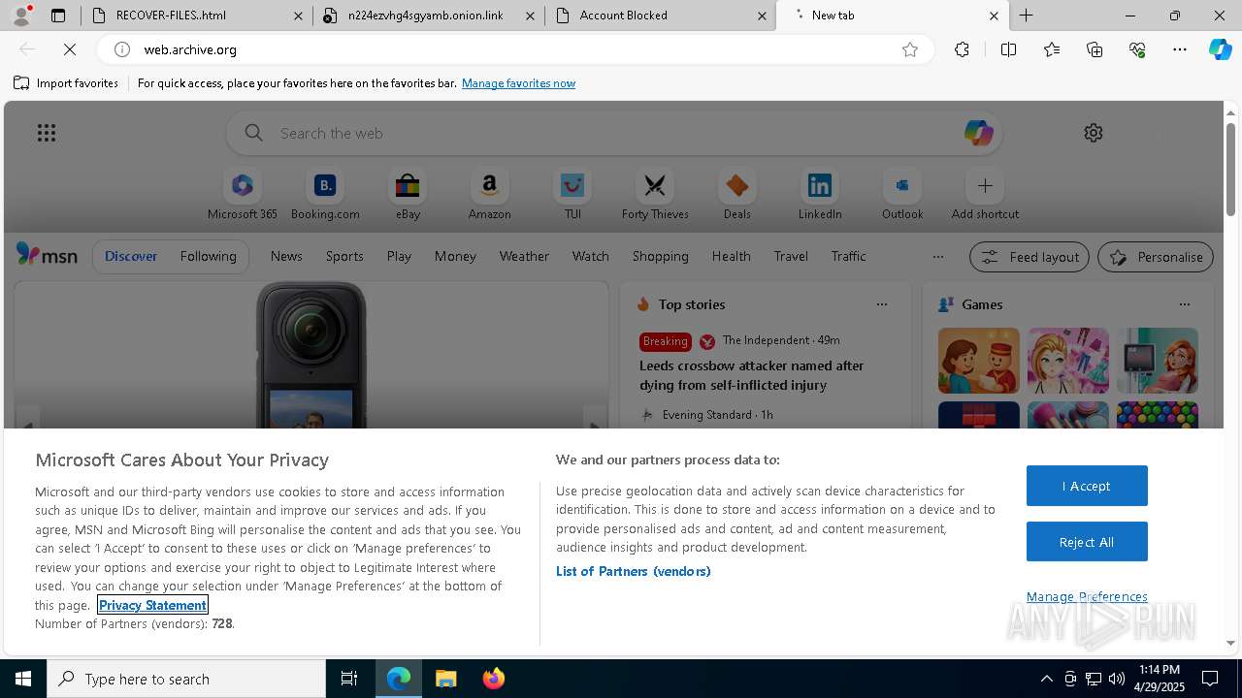Open Browser essentials heart icon
The image size is (1242, 698).
[1137, 49]
